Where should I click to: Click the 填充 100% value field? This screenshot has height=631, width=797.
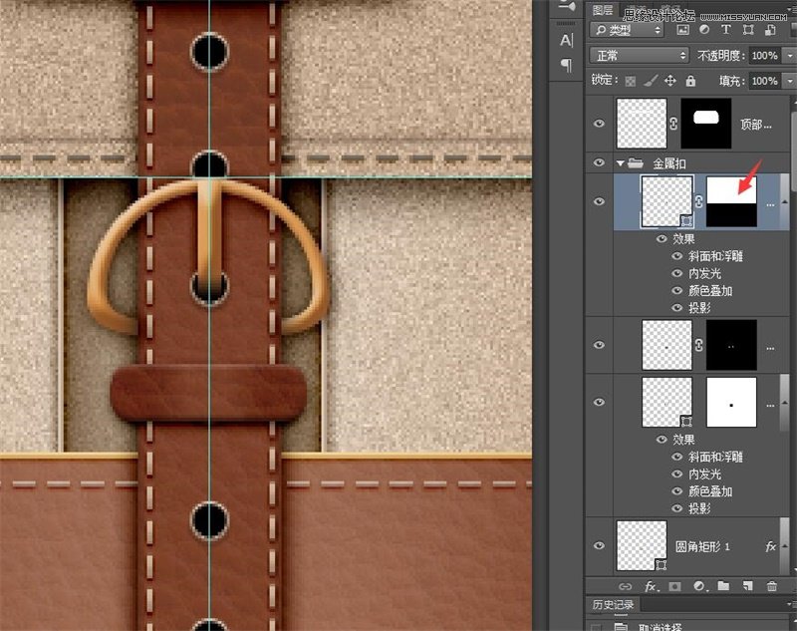pos(765,81)
